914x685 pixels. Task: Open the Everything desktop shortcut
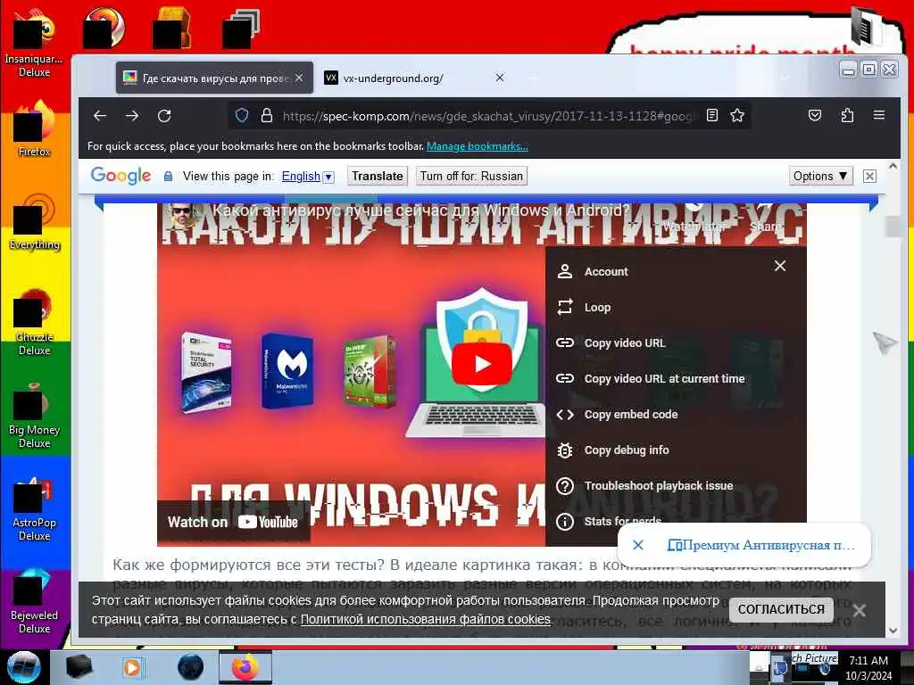34,222
